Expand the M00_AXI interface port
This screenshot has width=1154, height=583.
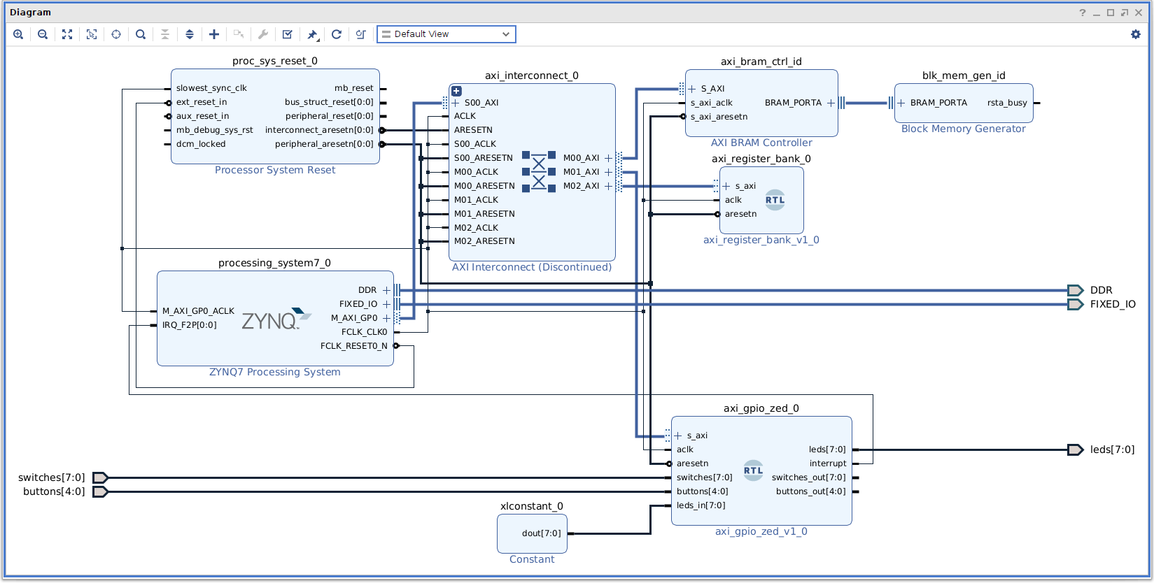pyautogui.click(x=608, y=158)
